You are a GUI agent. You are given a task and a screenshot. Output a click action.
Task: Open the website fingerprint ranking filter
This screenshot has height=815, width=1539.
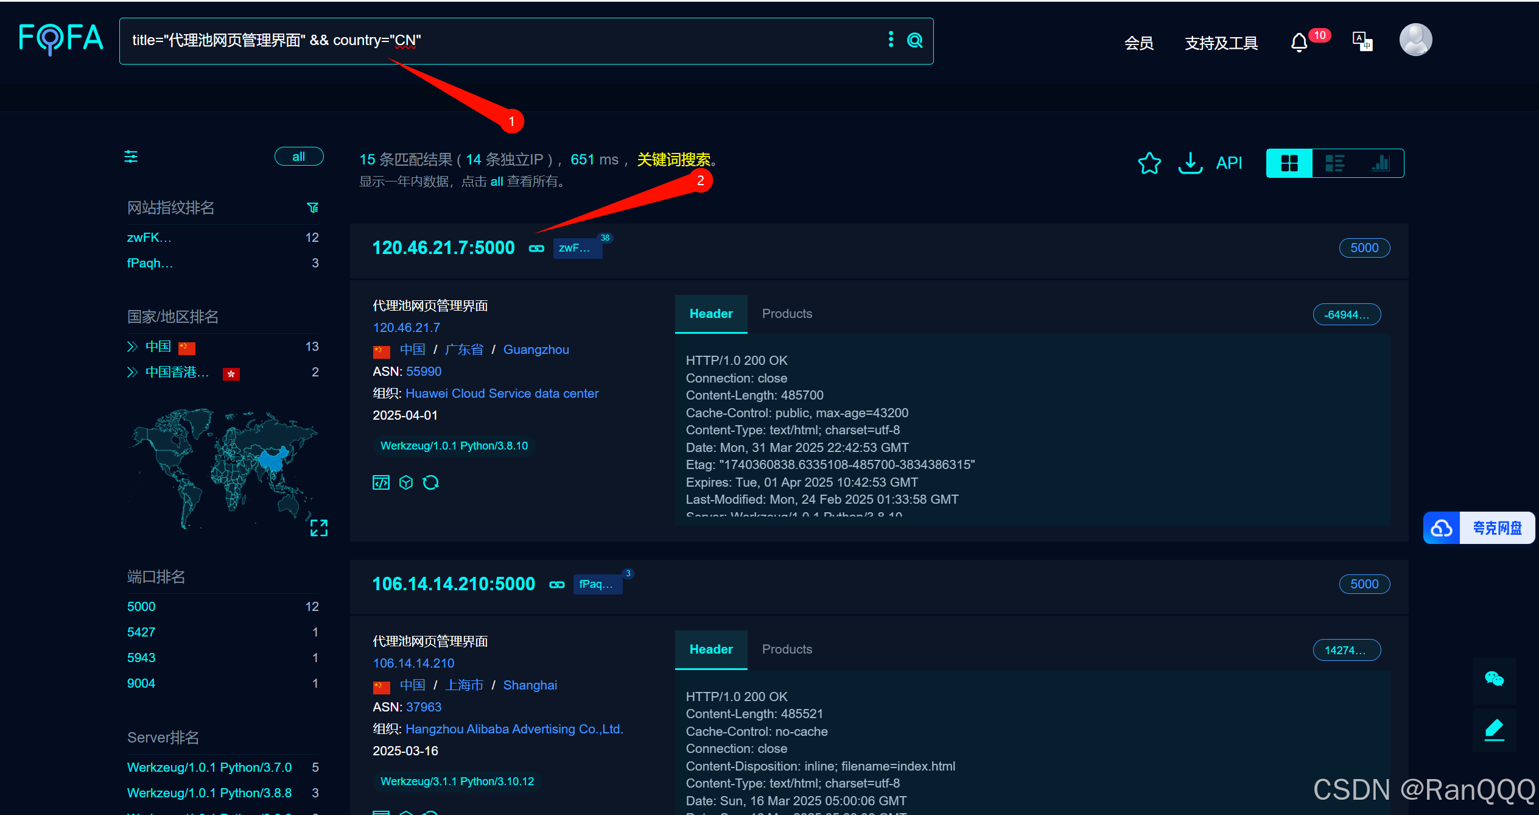[312, 208]
